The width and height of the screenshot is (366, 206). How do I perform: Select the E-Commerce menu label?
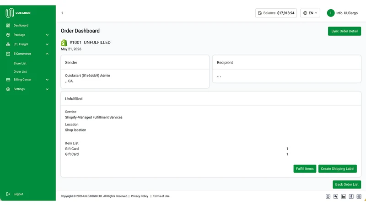[22, 54]
